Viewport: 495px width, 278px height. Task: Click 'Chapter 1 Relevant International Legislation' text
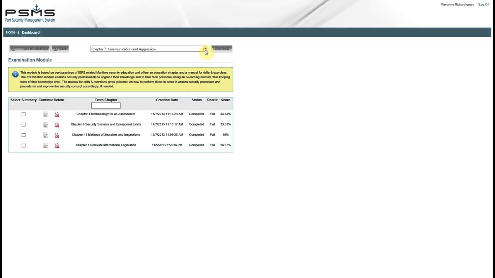tap(106, 145)
